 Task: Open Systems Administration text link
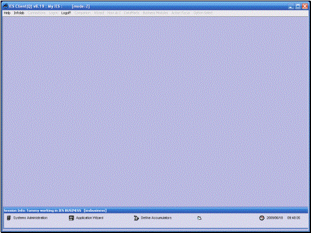pos(30,218)
